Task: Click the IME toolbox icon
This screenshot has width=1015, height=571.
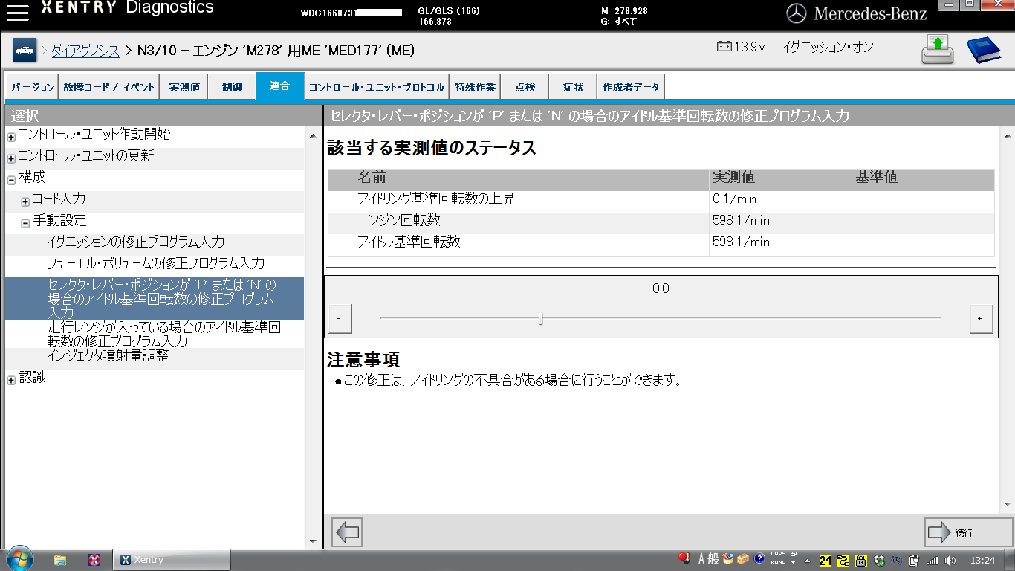Action: 743,558
